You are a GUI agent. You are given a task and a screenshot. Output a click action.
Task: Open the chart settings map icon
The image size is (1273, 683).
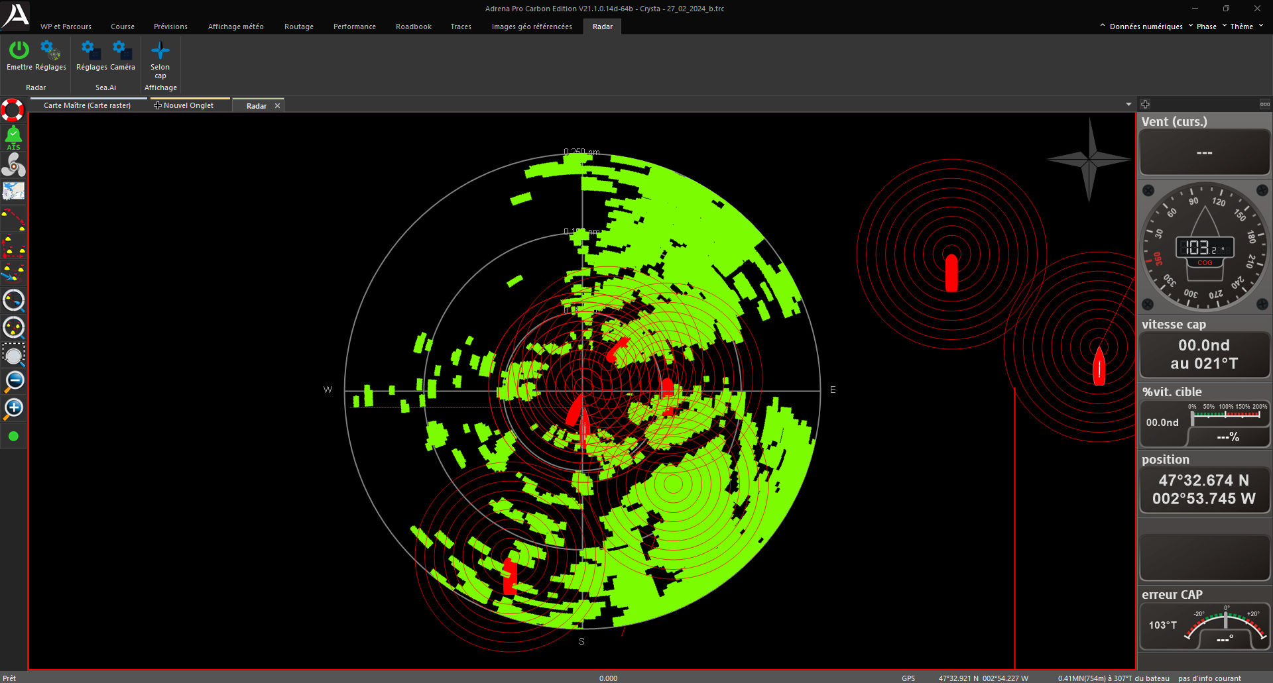tap(13, 191)
